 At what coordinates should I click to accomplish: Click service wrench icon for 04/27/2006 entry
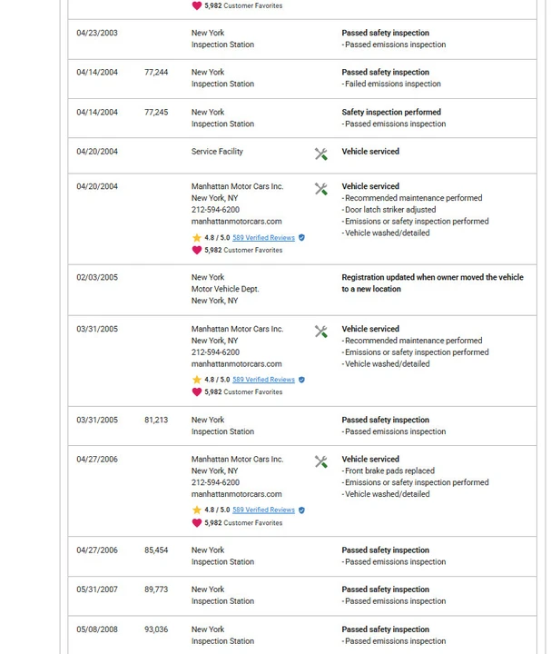[x=321, y=461]
